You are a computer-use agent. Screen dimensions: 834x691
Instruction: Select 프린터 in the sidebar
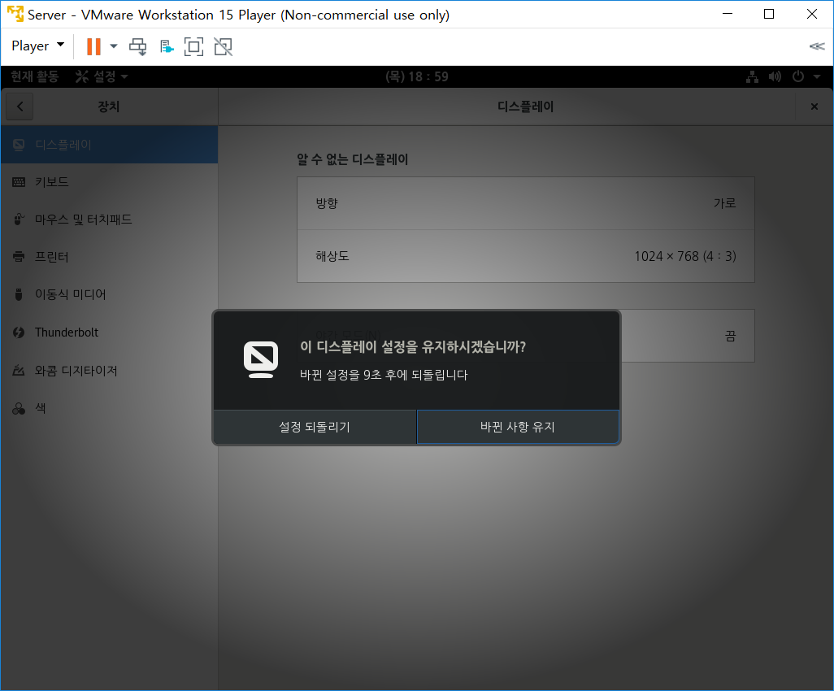[x=109, y=257]
